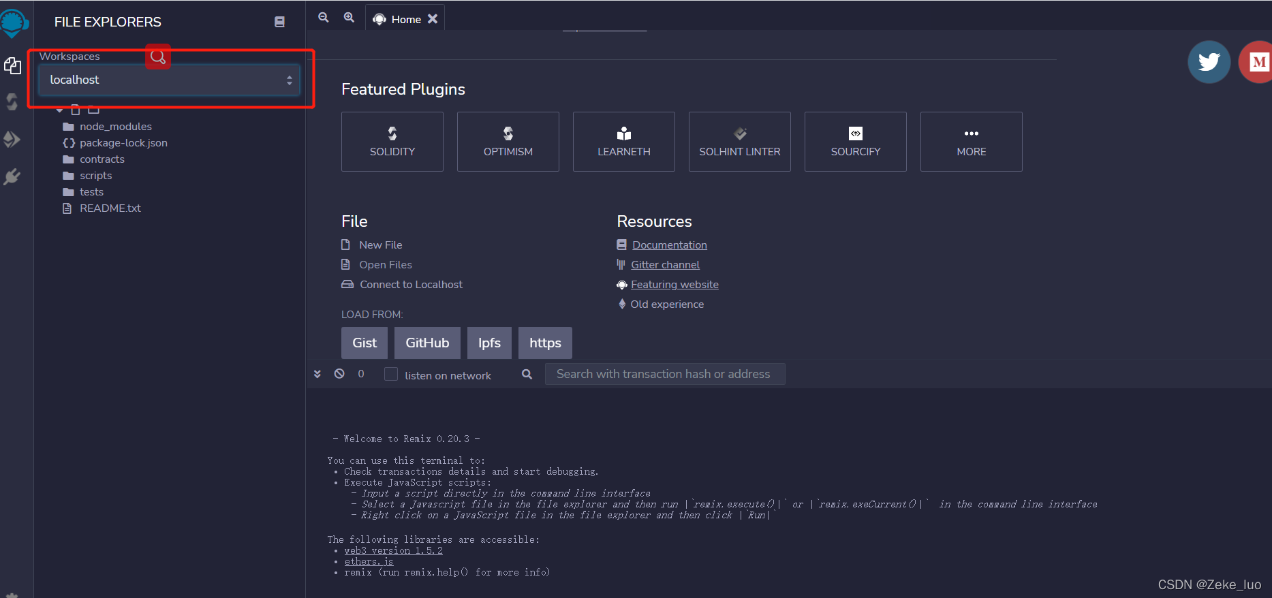Open File Explorers documentation icon
Image resolution: width=1272 pixels, height=598 pixels.
279,22
